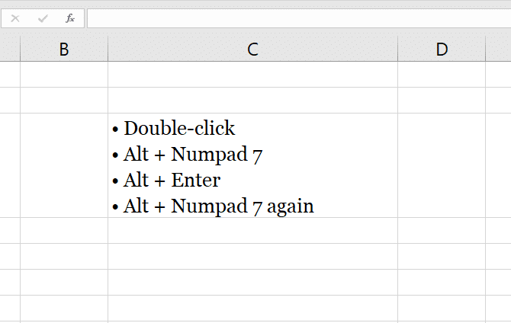Select column B header
Viewport: 511px width, 323px height.
(x=64, y=49)
